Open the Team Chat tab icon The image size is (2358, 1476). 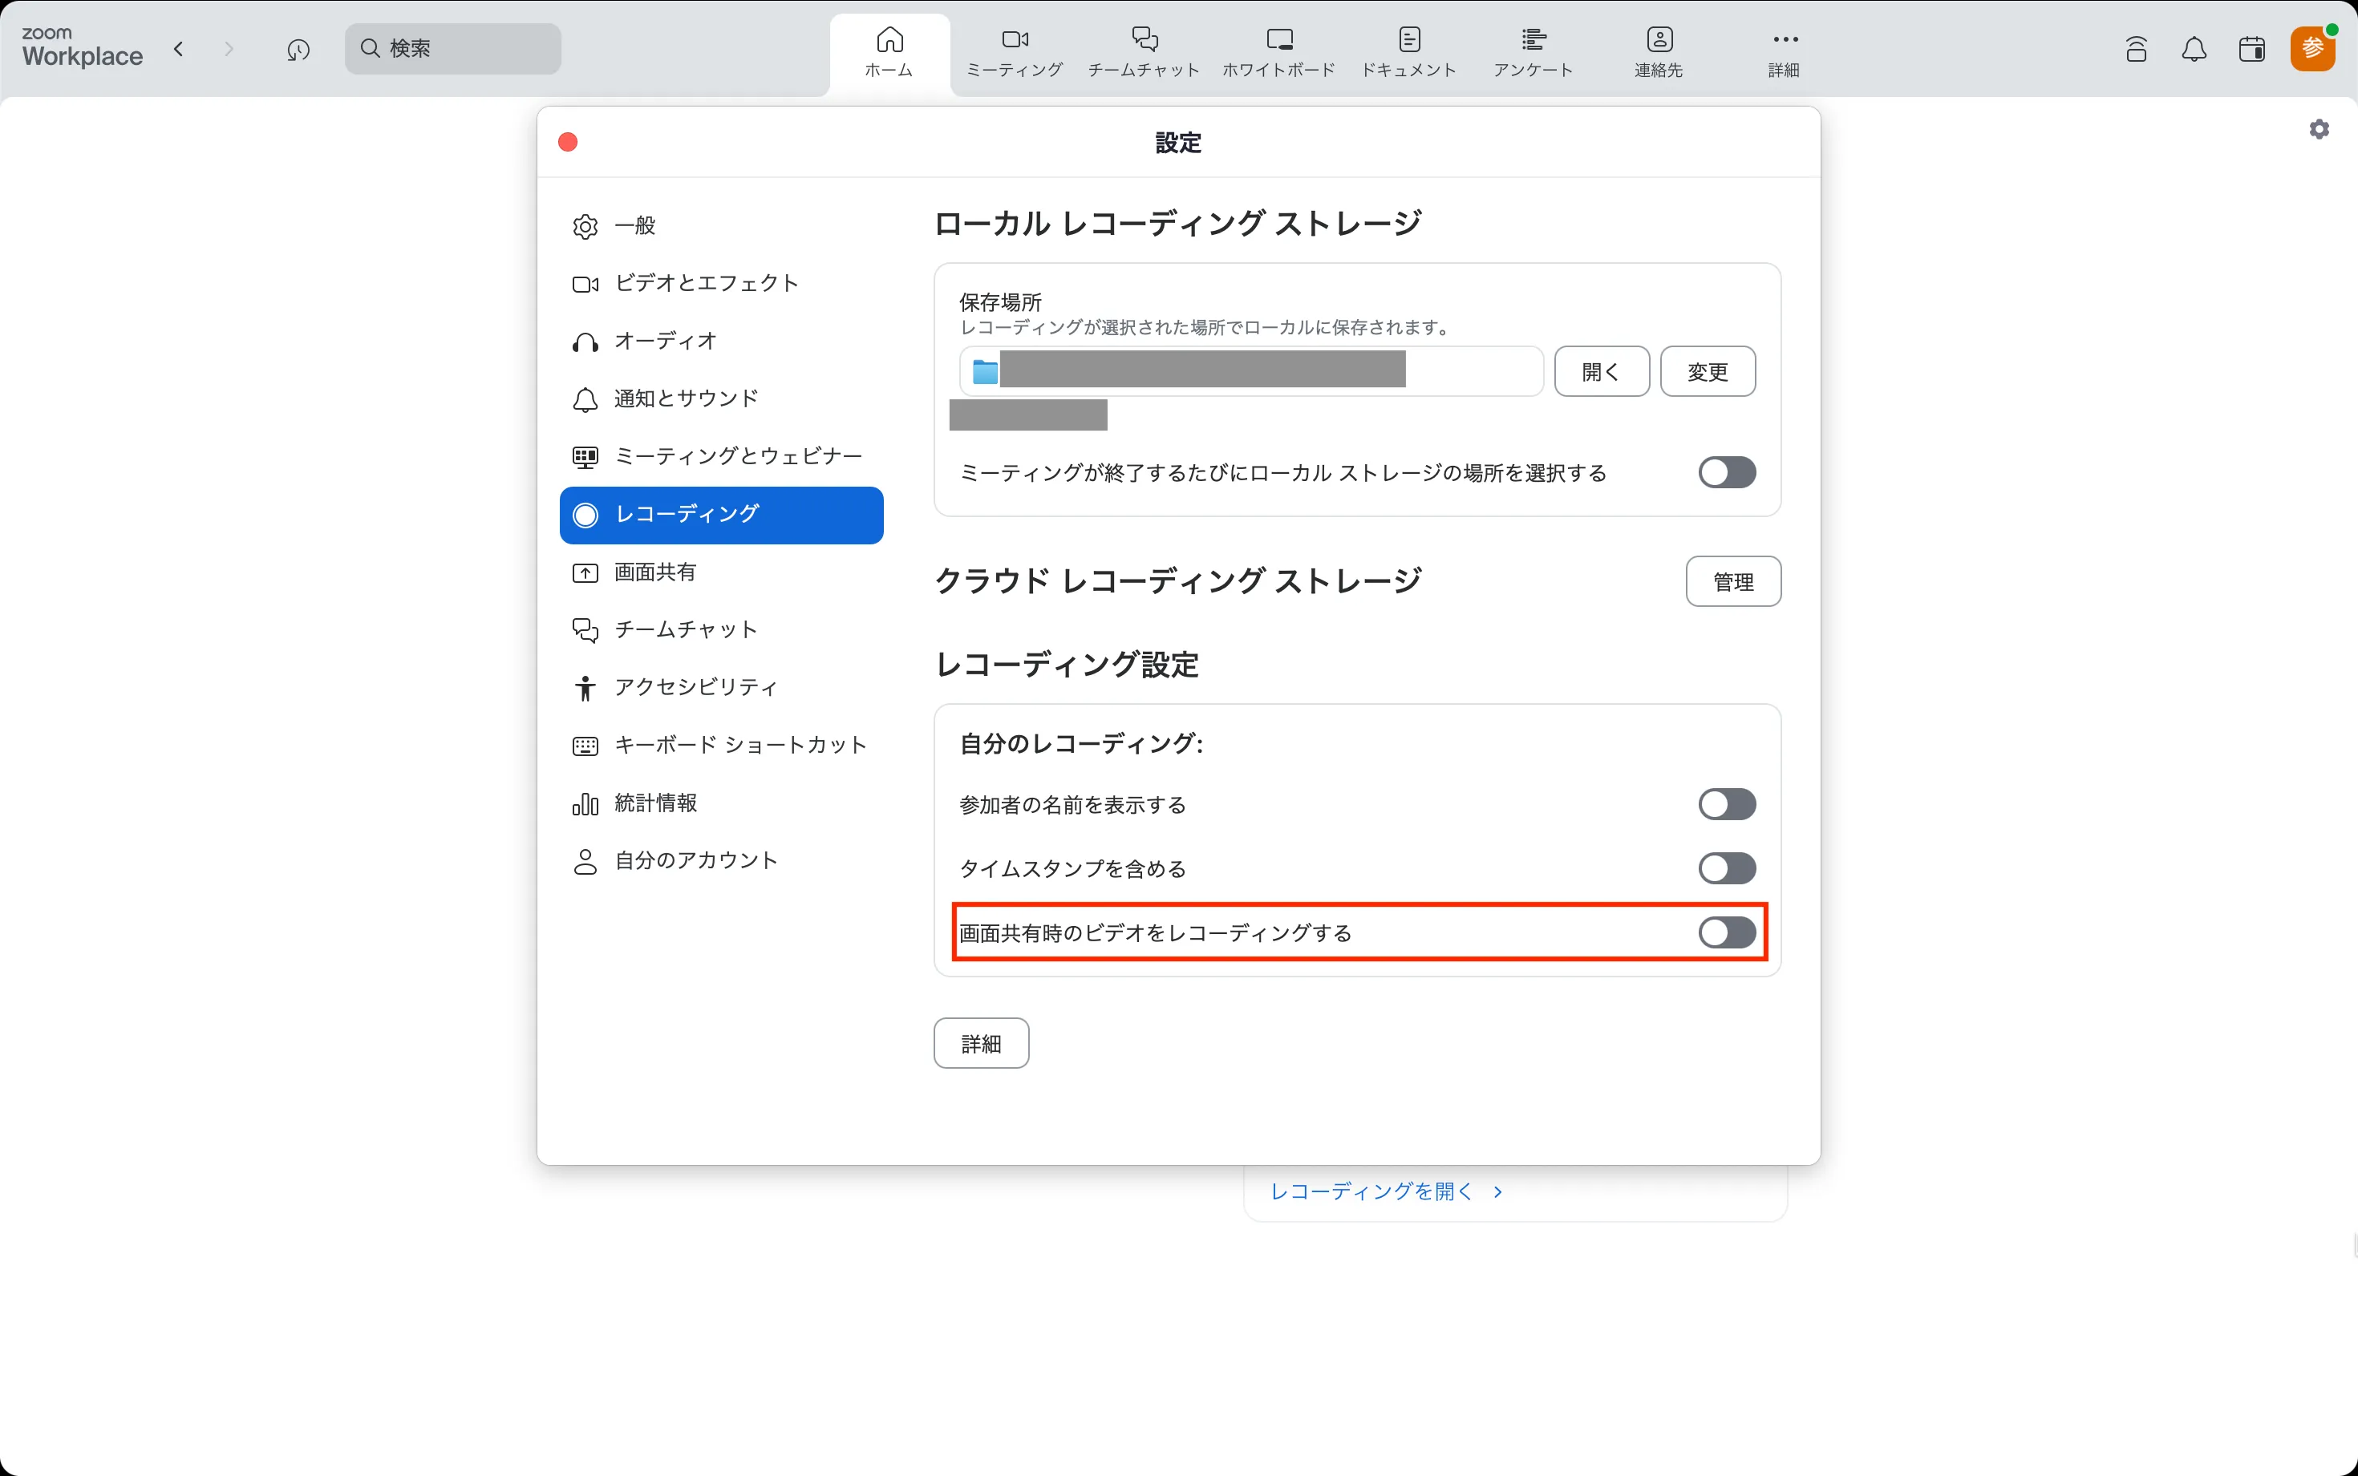click(x=1144, y=40)
